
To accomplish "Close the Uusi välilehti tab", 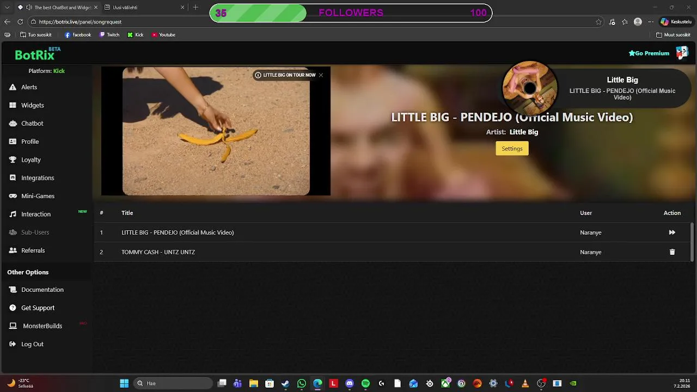I will pyautogui.click(x=182, y=8).
